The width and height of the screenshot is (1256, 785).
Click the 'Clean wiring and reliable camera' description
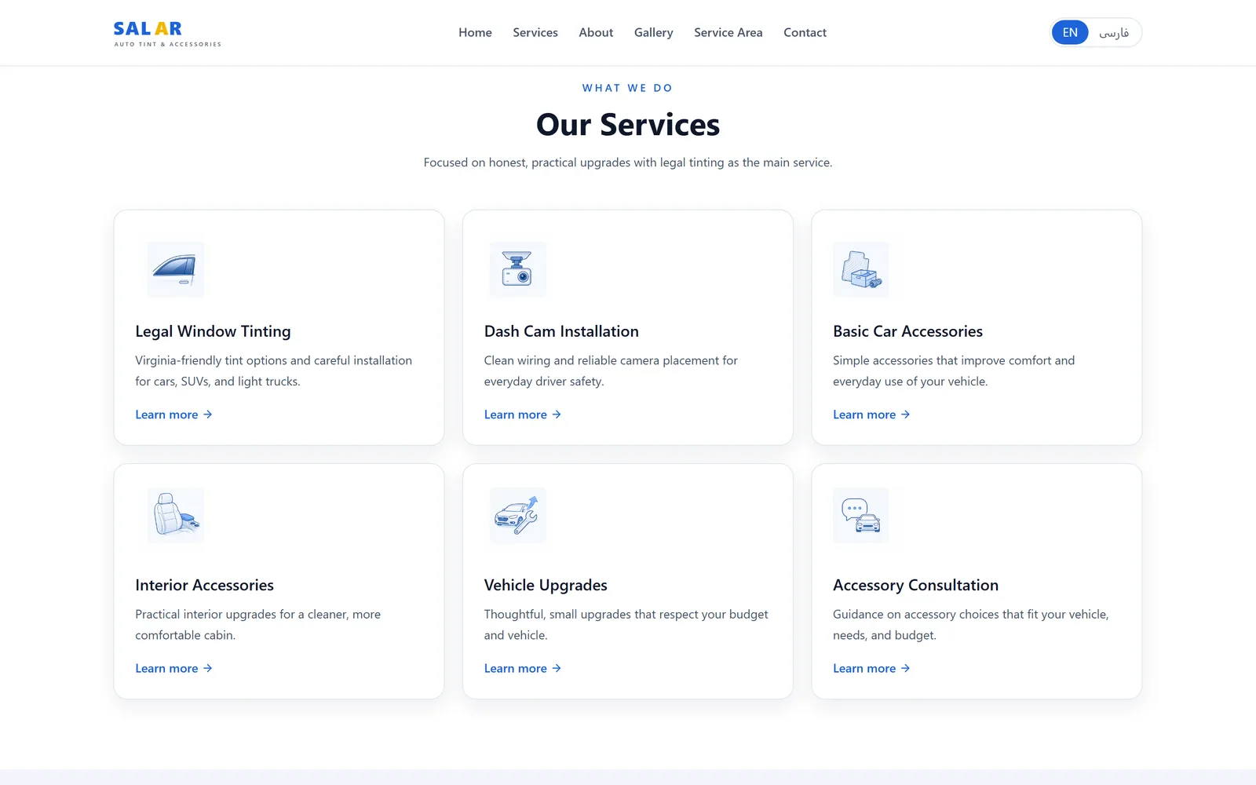[x=611, y=371]
